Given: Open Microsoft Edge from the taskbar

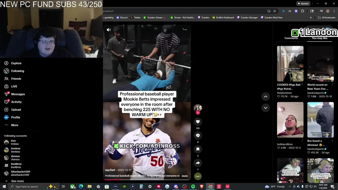Looking at the screenshot, I should (x=81, y=187).
